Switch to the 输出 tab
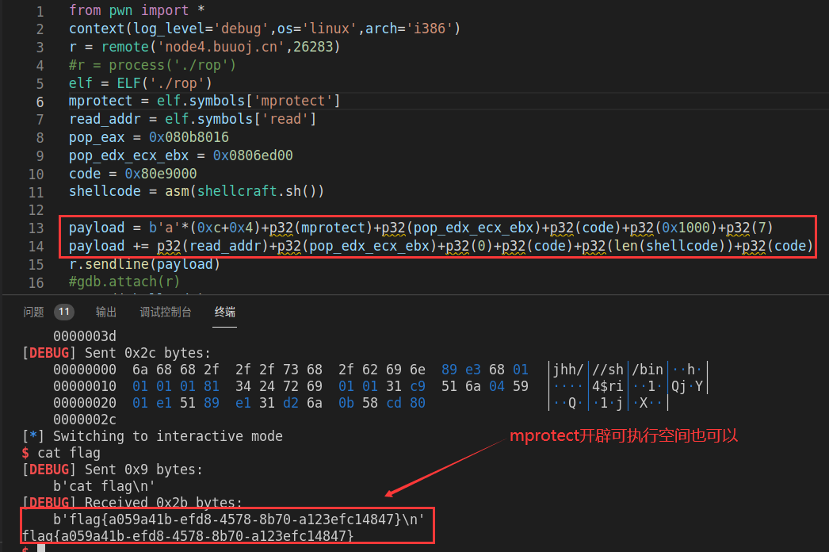The width and height of the screenshot is (829, 552). [105, 312]
